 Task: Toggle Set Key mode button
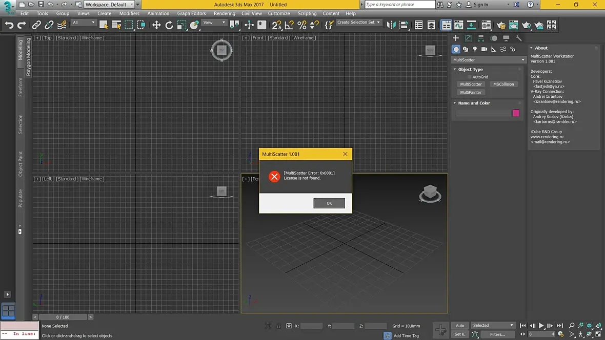click(x=460, y=334)
